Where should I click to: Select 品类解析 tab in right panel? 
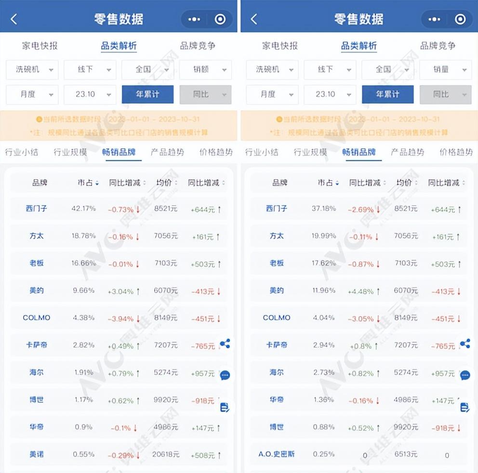(359, 46)
